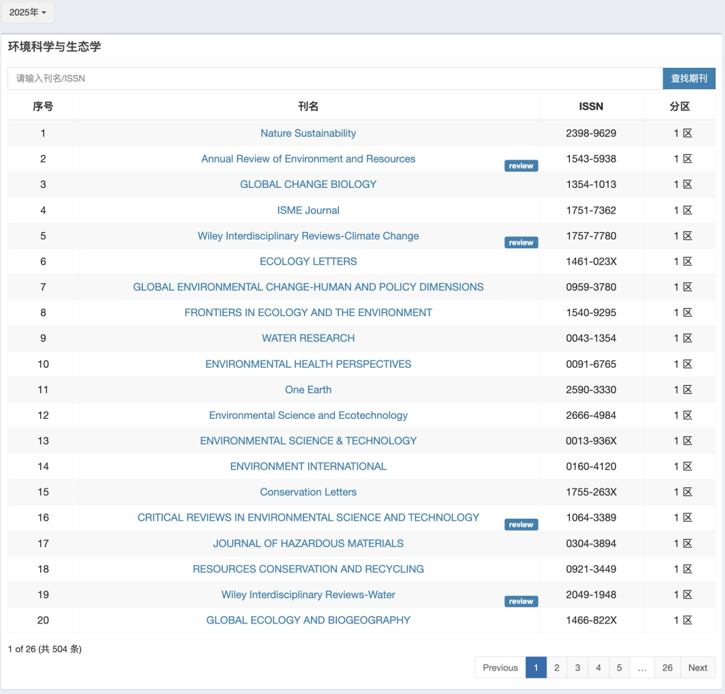
Task: Click the Next pagination button
Action: pos(697,668)
